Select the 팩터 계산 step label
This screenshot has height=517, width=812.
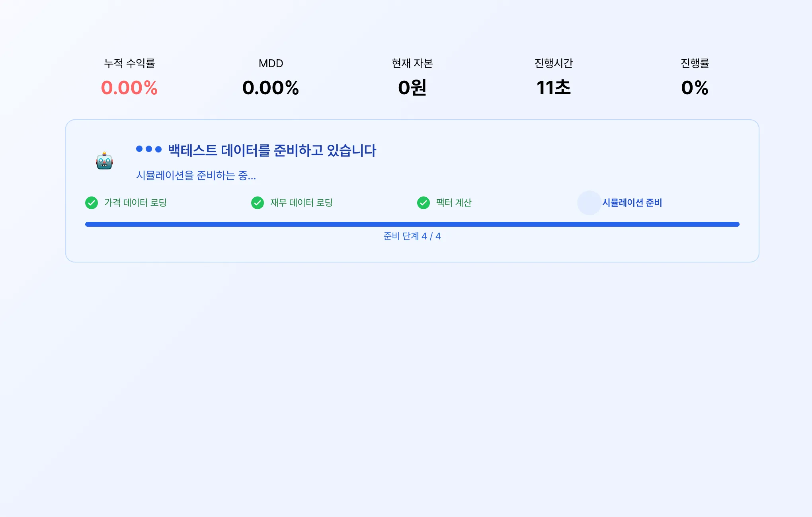[x=454, y=203]
